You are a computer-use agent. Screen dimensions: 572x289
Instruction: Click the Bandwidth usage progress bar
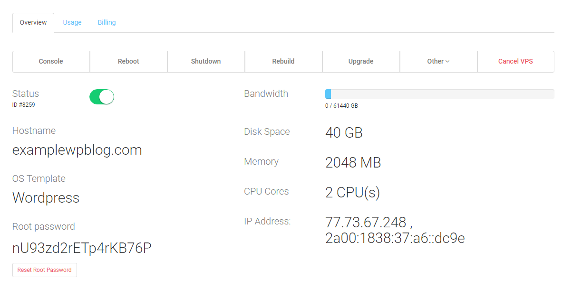click(440, 94)
